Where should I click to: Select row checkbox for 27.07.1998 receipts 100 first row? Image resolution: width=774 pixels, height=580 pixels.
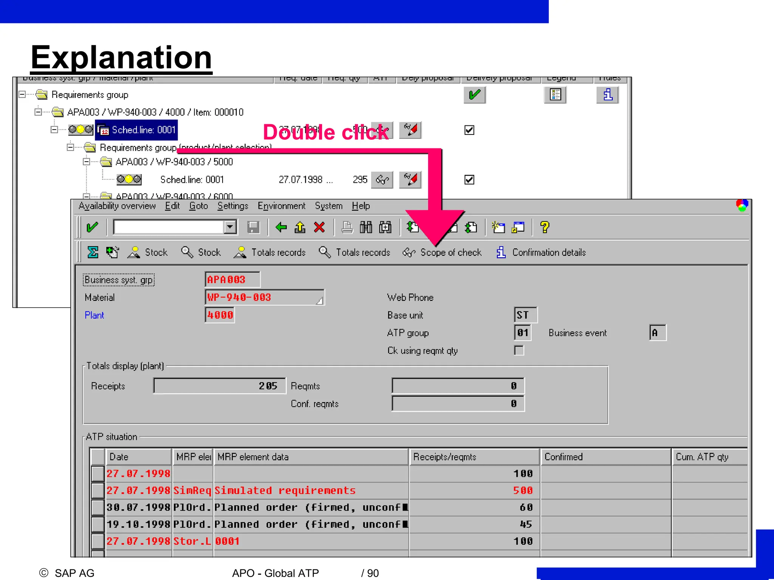[x=98, y=474]
